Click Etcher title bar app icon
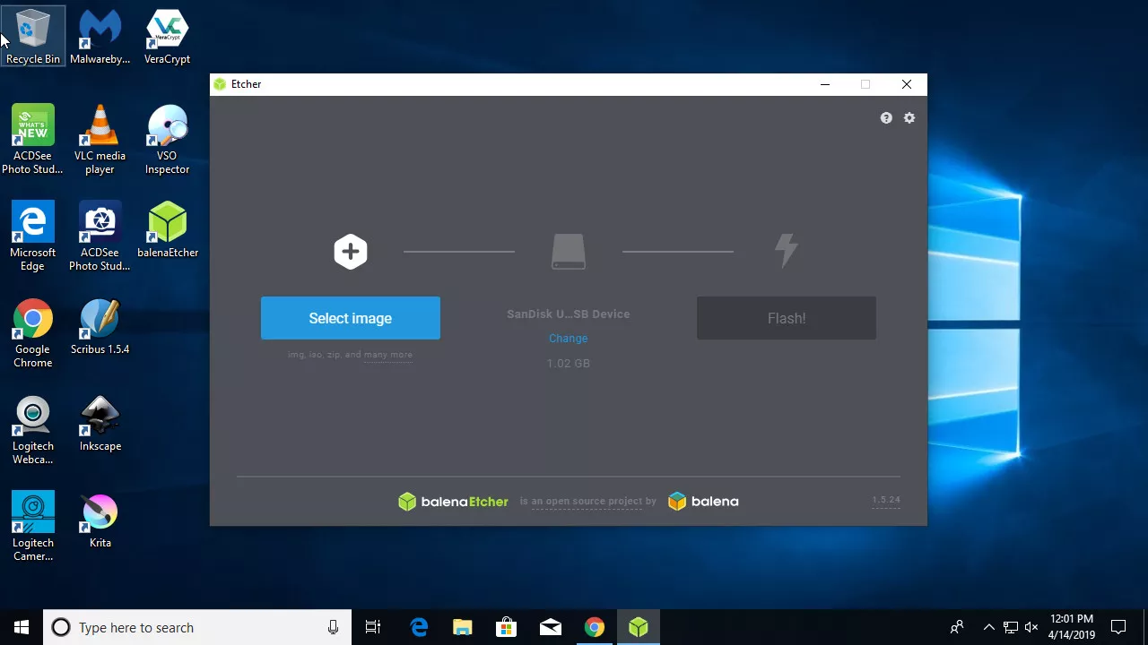 220,84
